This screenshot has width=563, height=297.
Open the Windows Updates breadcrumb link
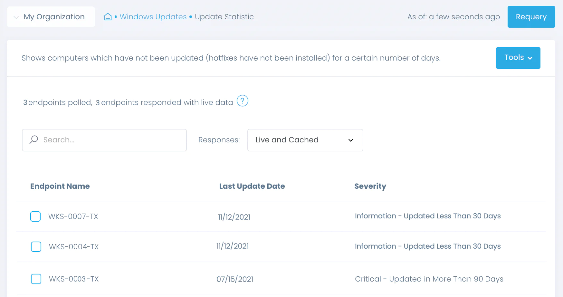153,16
